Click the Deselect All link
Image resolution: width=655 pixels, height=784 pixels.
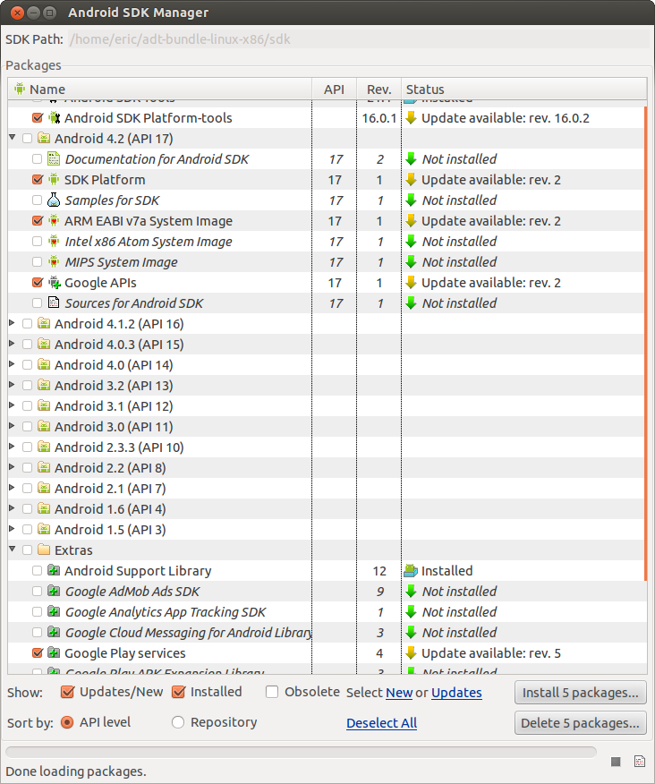(x=381, y=723)
